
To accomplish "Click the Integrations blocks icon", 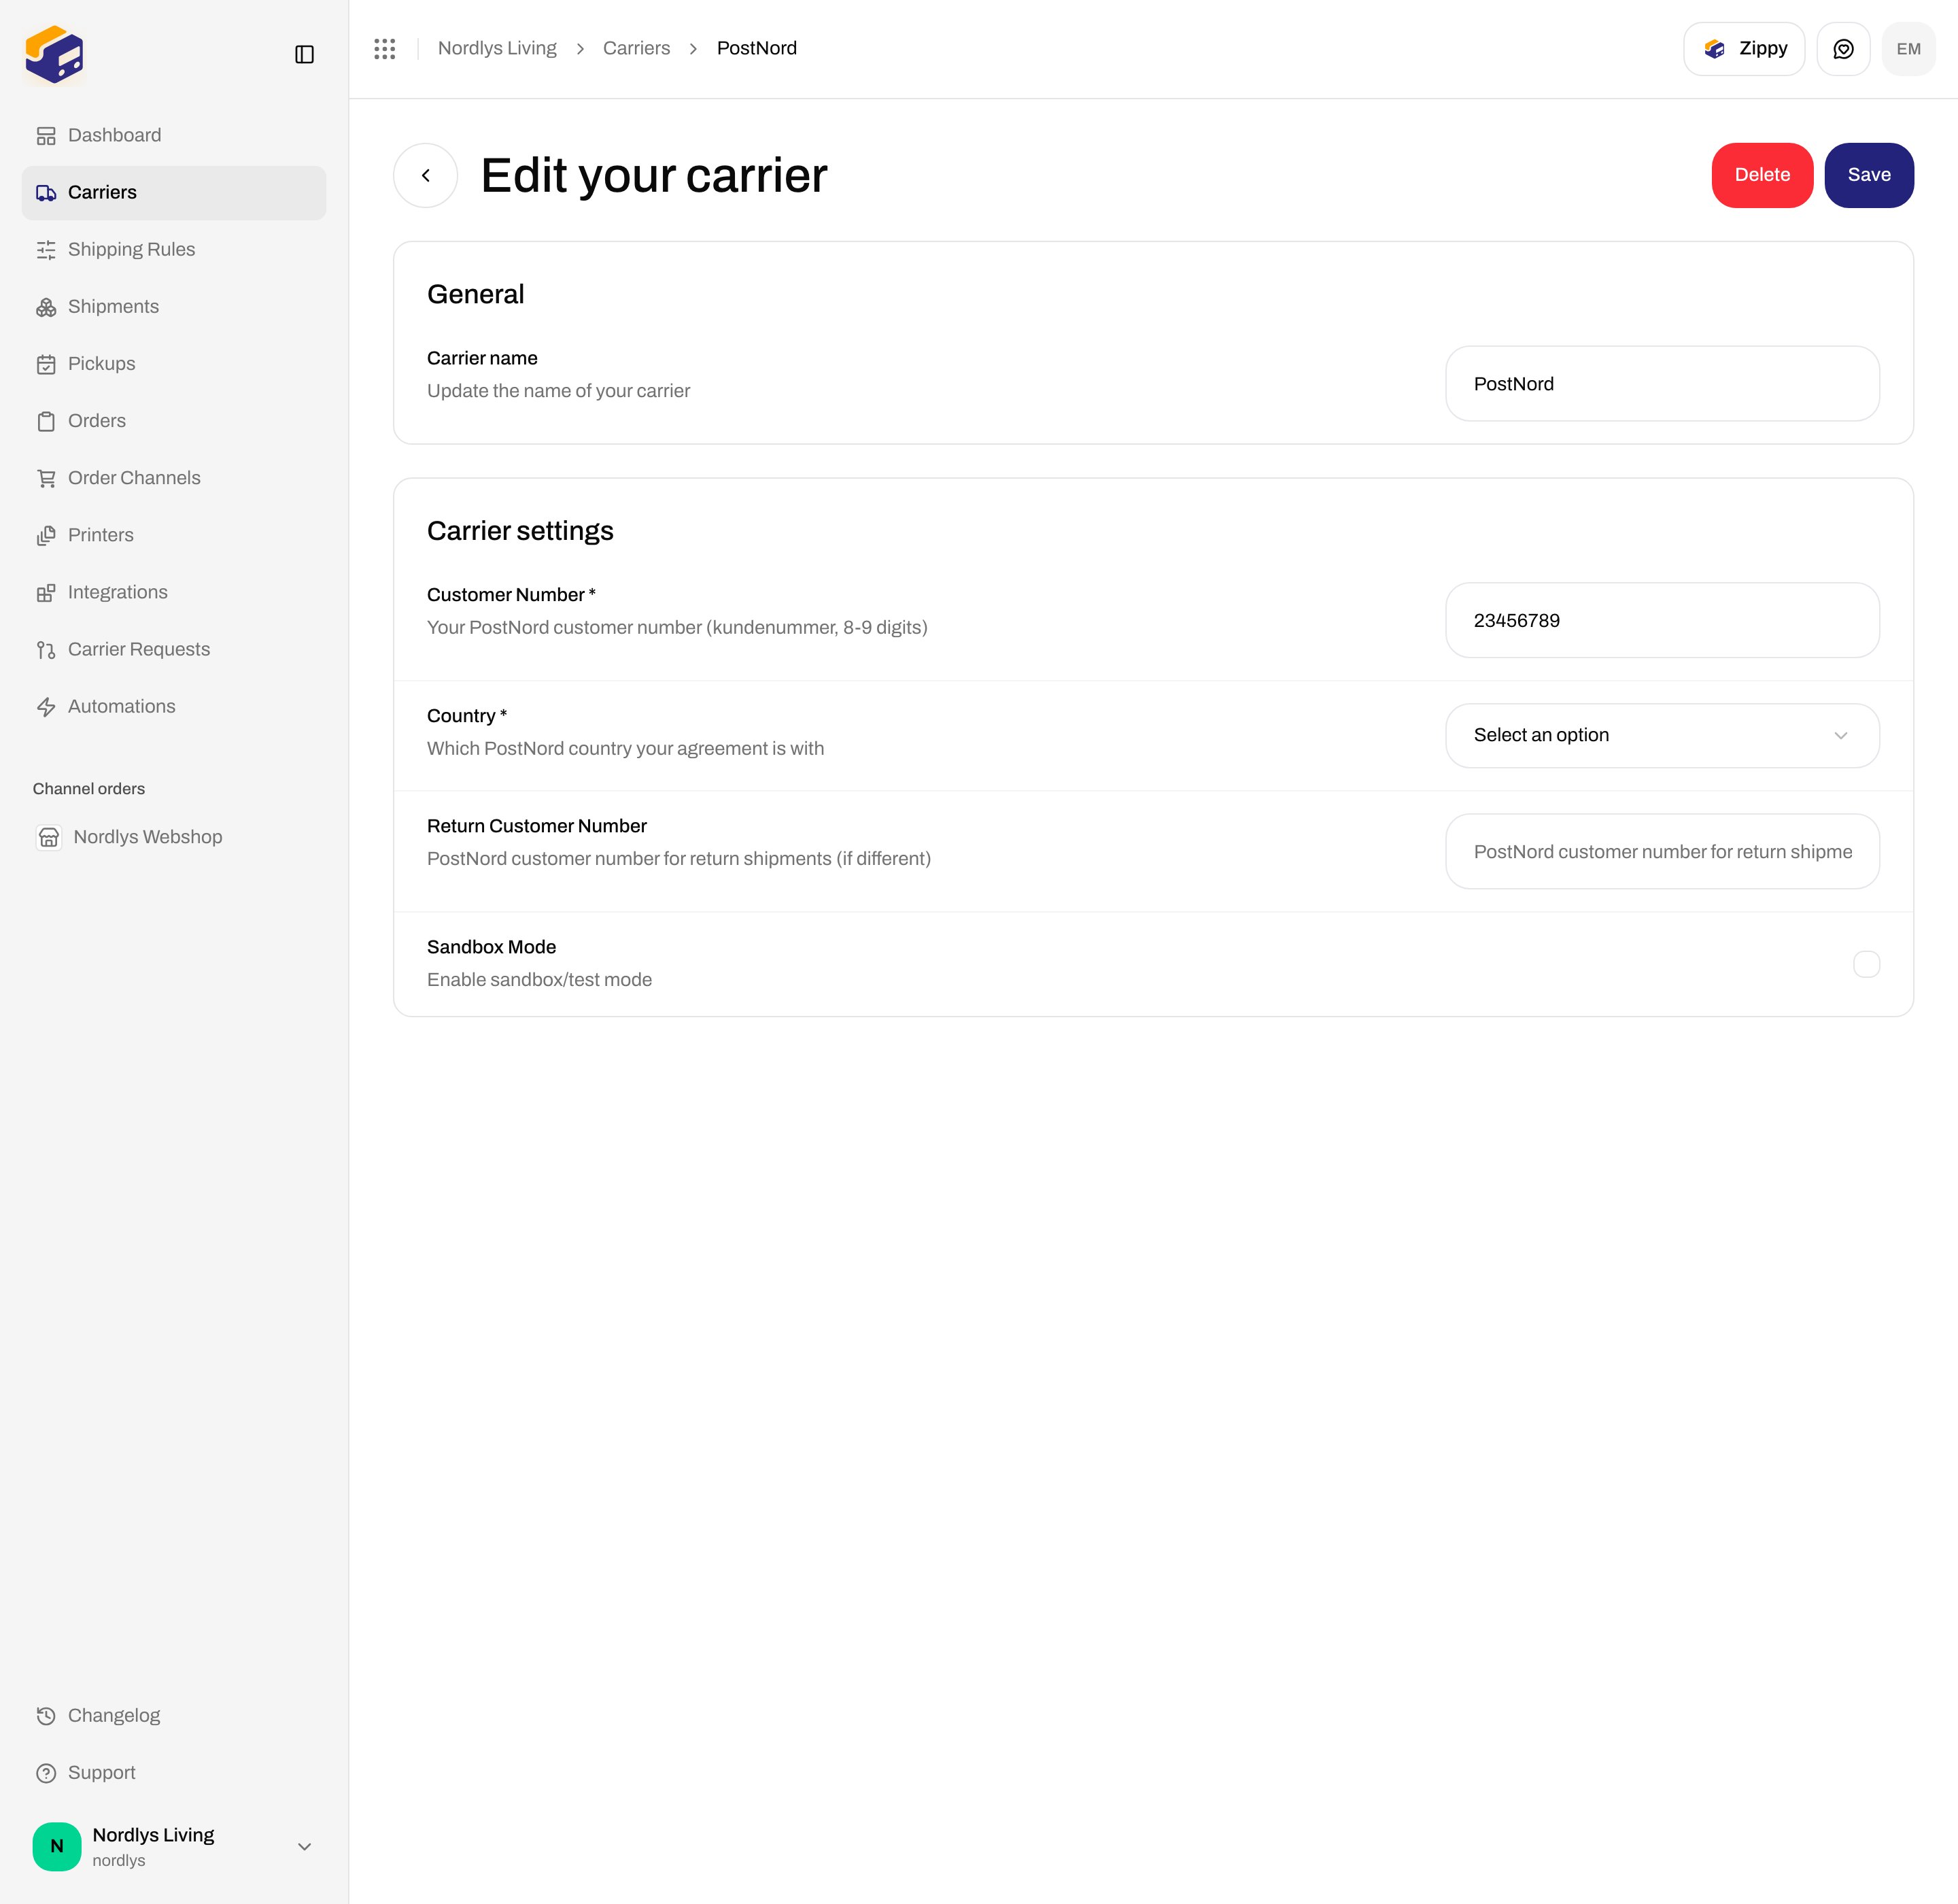I will click(46, 593).
